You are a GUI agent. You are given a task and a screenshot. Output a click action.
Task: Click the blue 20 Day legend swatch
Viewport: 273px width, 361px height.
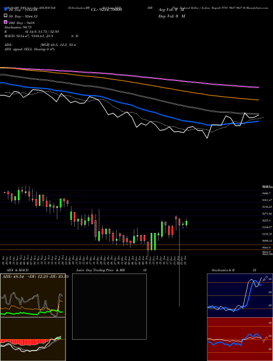click(x=5, y=9)
